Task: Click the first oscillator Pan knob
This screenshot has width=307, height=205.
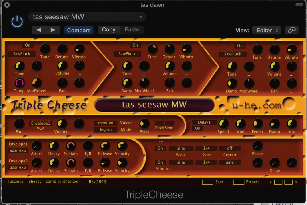Action: tap(62, 83)
